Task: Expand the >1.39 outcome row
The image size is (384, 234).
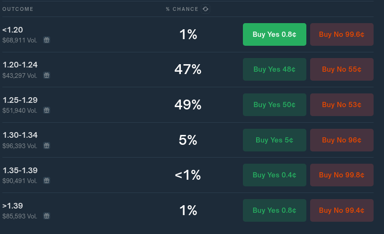Action: pos(188,210)
